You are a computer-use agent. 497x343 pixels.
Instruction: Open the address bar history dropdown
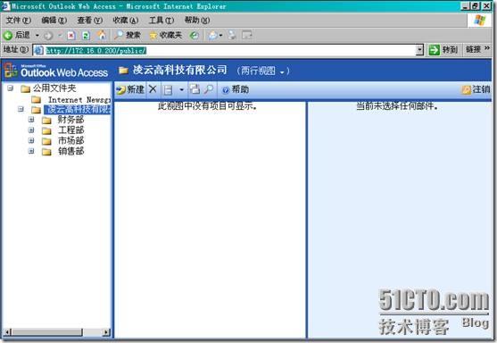(x=419, y=50)
